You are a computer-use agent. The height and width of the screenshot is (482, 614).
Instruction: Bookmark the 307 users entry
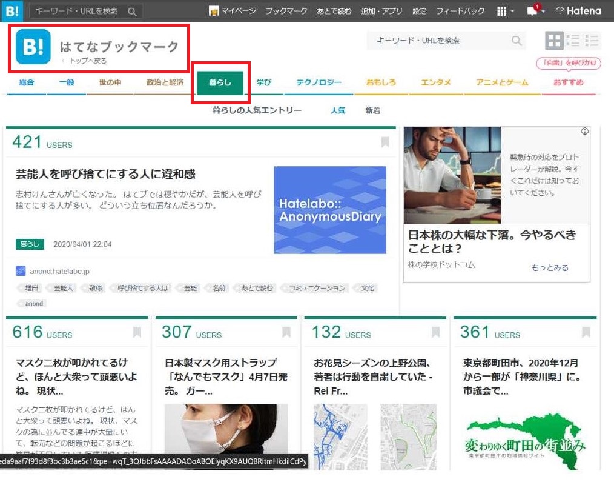(x=286, y=332)
